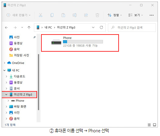The height and width of the screenshot is (136, 160).
Task: Expand the 바탕 화면 tree node
Action: tap(6, 107)
